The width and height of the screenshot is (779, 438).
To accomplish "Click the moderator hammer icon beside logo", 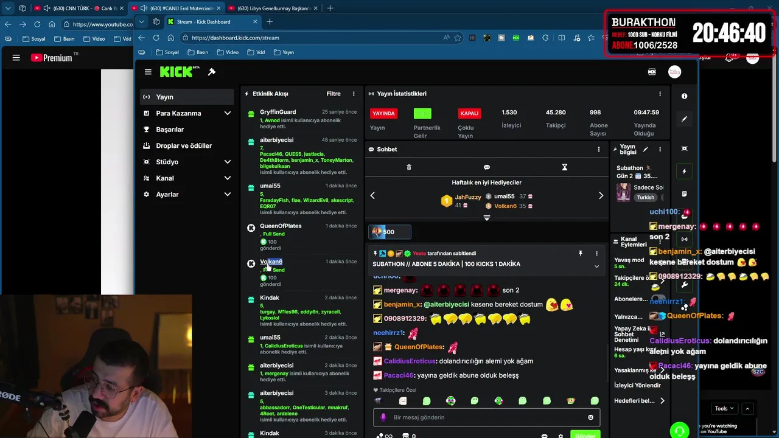I will tap(212, 72).
